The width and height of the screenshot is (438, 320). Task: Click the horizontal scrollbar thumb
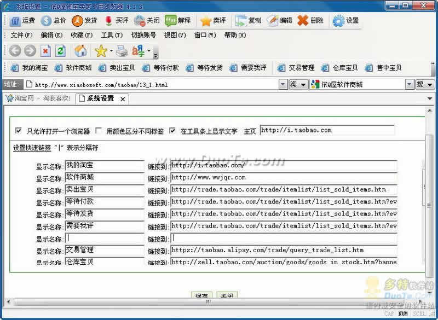(x=209, y=301)
